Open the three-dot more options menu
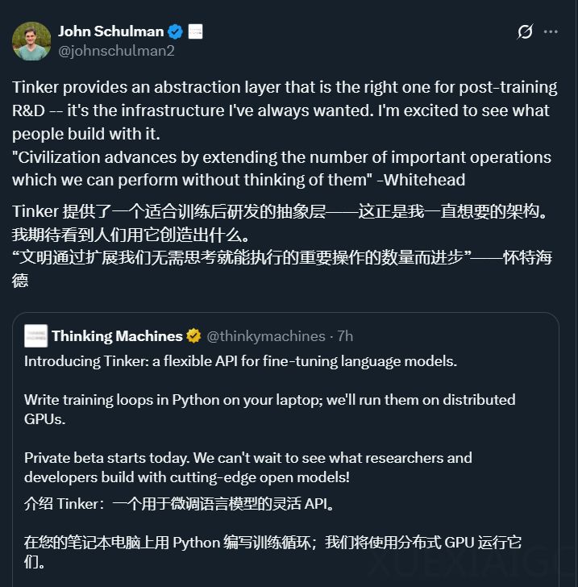This screenshot has width=578, height=587. click(x=551, y=32)
